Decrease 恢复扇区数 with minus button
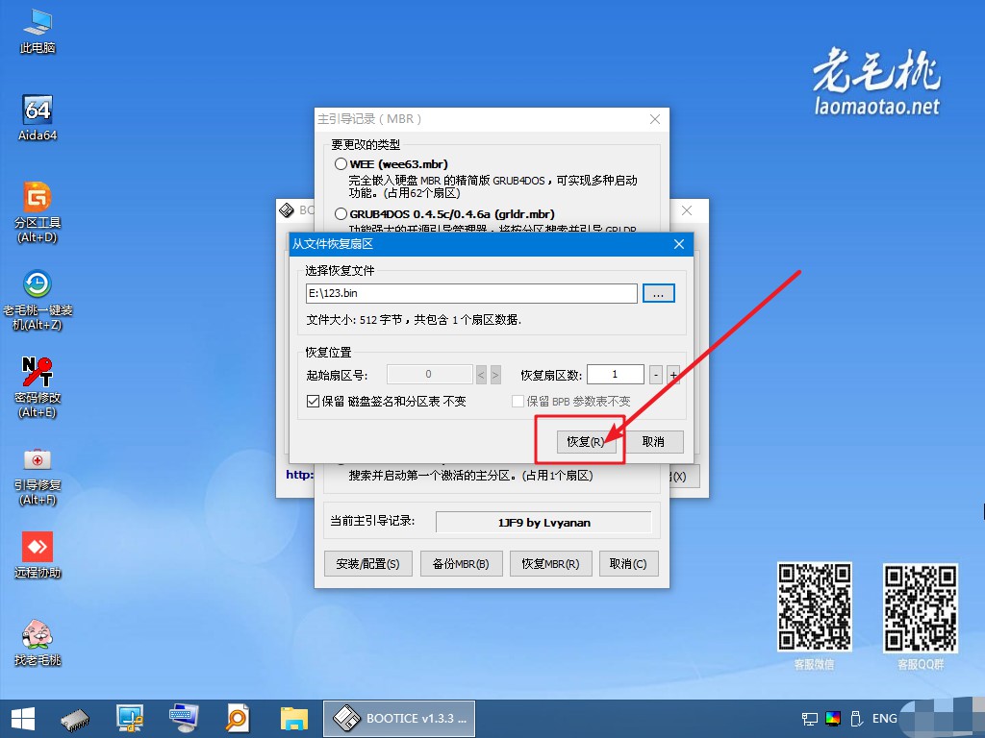Screen dimensions: 985x738 click(x=656, y=376)
